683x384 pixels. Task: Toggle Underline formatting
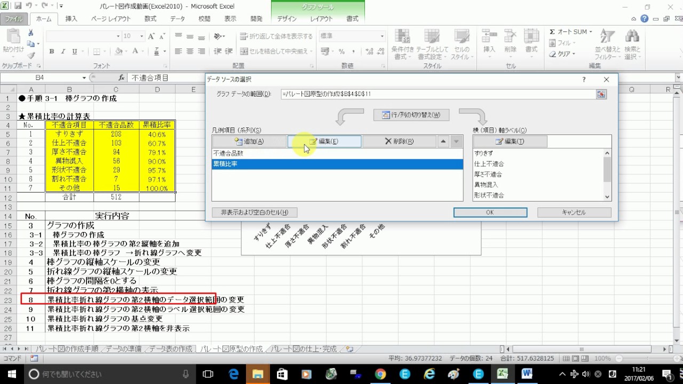75,52
